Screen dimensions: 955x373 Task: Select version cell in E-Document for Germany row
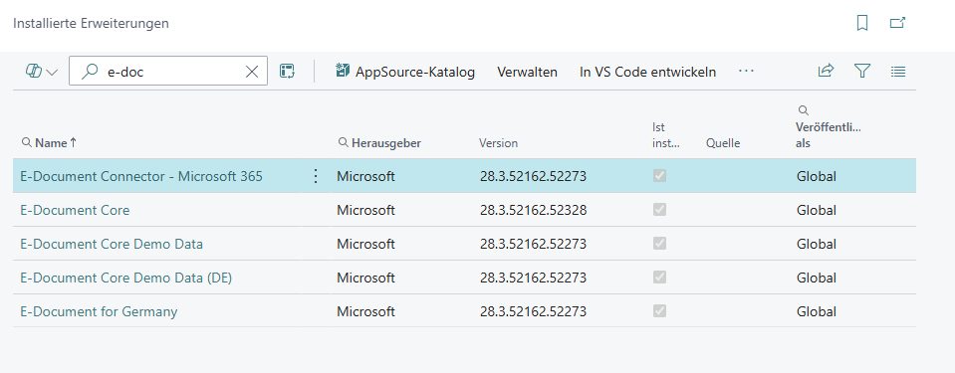533,311
